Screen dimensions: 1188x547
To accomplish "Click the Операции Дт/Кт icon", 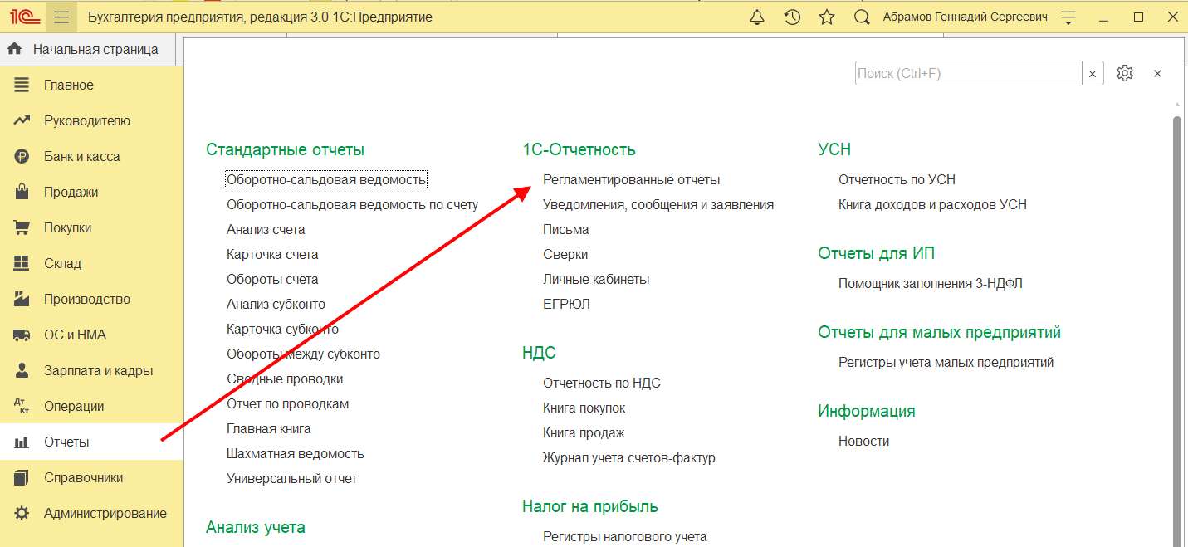I will 22,406.
